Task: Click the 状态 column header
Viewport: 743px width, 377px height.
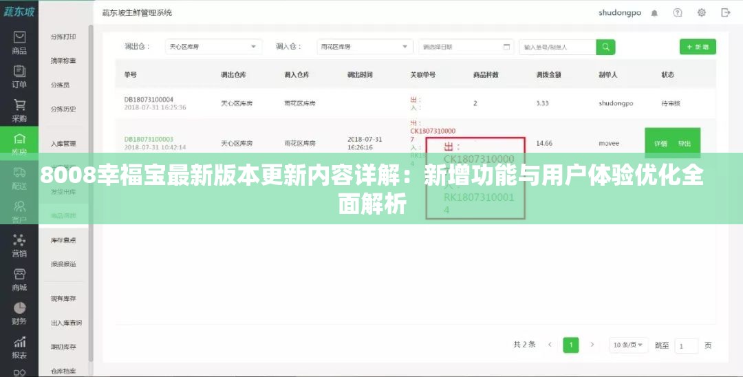Action: pyautogui.click(x=667, y=74)
